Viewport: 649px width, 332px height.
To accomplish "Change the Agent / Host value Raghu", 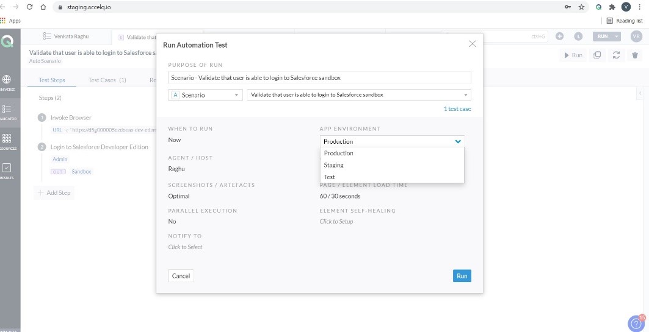I will coord(176,169).
